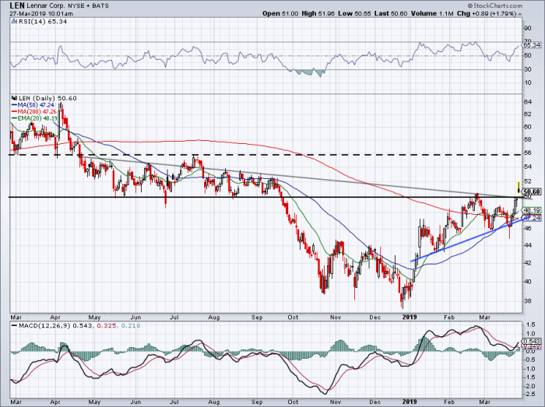Click the 64 label on the price axis
The height and width of the screenshot is (407, 545).
tap(528, 102)
